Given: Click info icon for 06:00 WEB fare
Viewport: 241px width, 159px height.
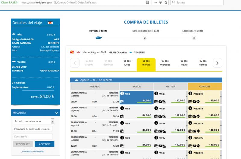Looking at the screenshot, I should (122, 93).
